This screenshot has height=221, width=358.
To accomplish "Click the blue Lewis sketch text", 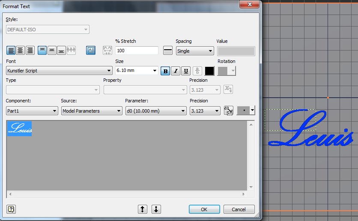I will [x=311, y=128].
